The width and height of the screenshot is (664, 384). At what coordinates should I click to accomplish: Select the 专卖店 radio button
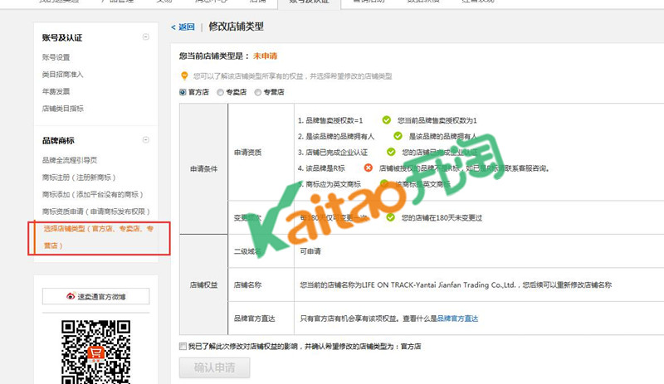(x=220, y=92)
